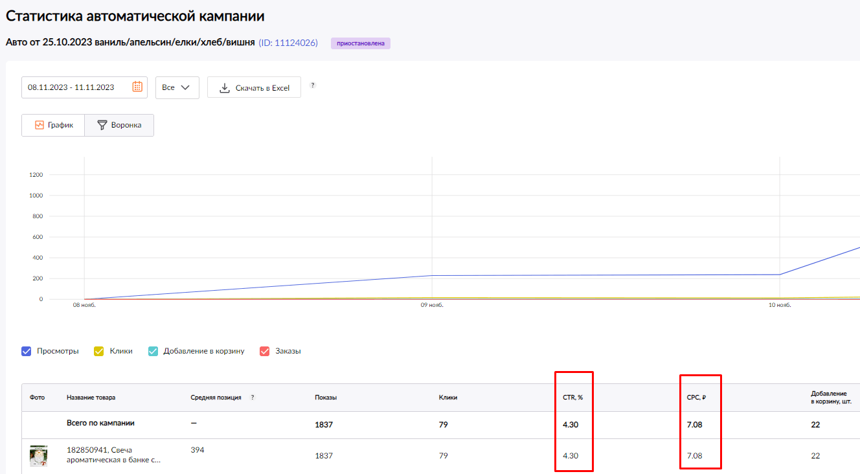Screen dimensions: 860x474
Task: Click the 09 нояб. label on the chart axis
Action: tap(432, 305)
